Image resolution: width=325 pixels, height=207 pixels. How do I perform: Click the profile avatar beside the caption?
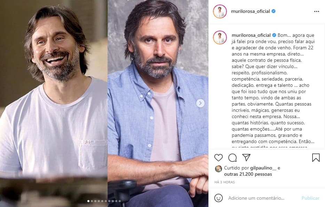[220, 38]
